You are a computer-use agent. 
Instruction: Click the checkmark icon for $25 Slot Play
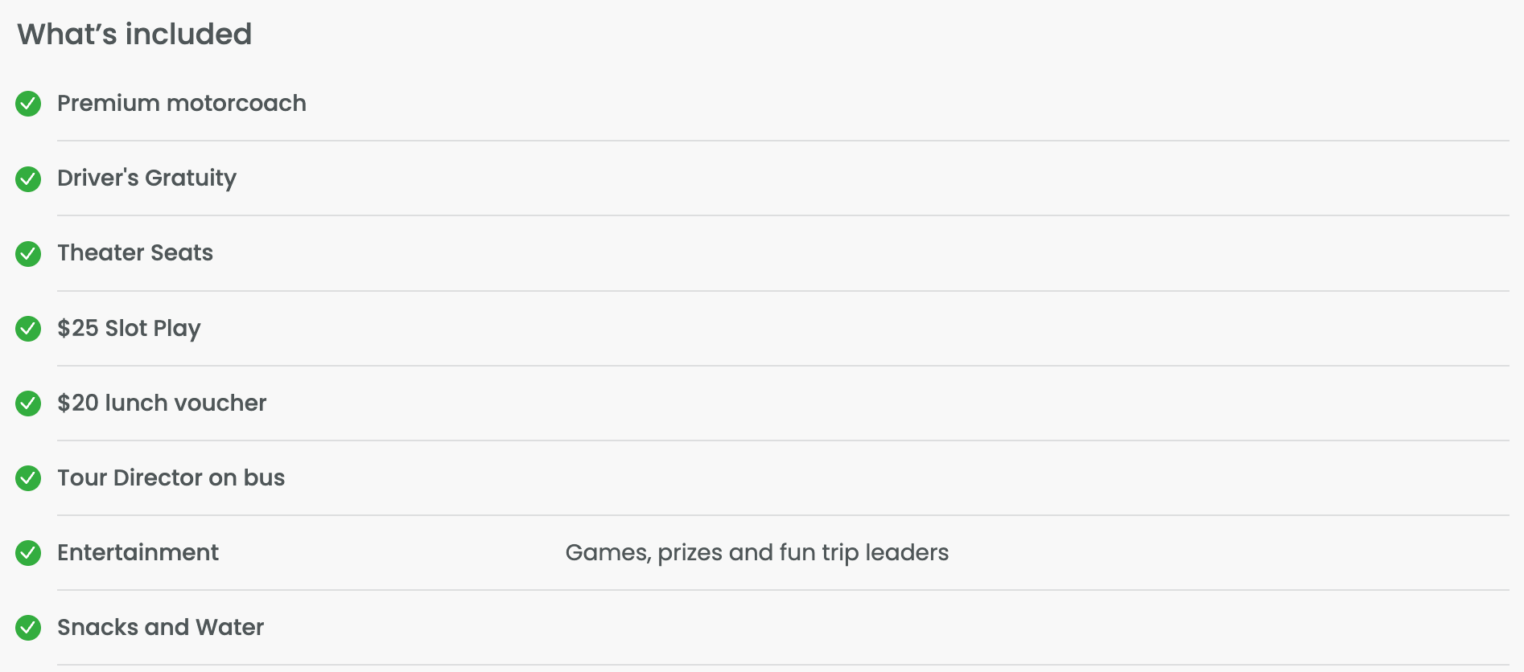tap(28, 328)
